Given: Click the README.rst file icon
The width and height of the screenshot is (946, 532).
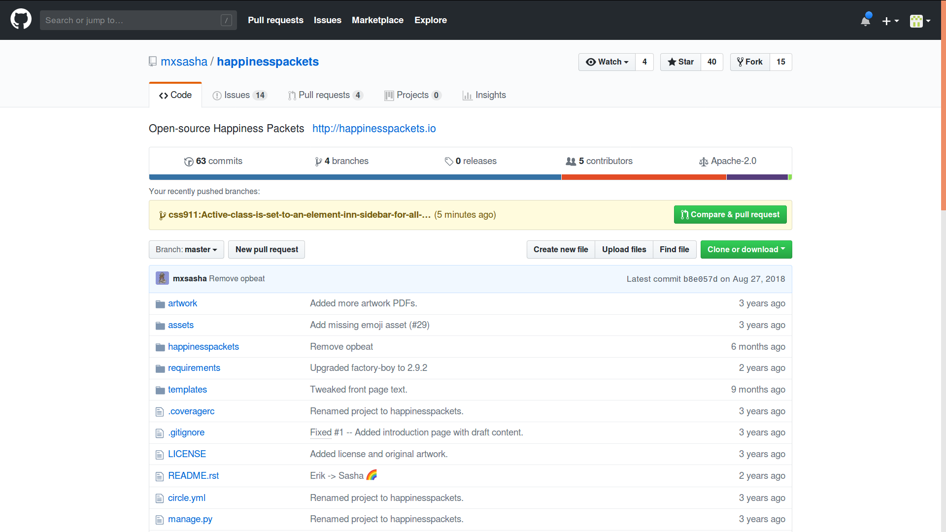Looking at the screenshot, I should pyautogui.click(x=160, y=476).
